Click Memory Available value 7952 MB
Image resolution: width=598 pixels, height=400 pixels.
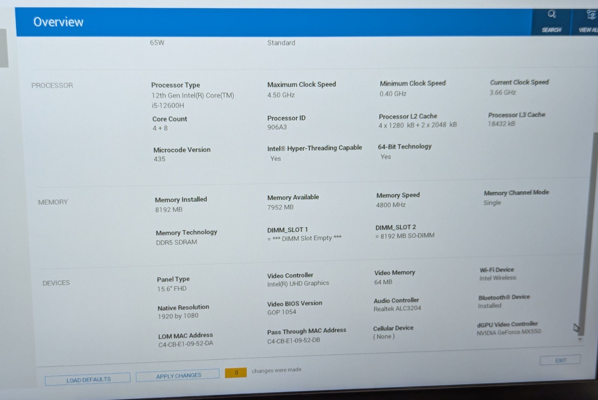[x=280, y=207]
